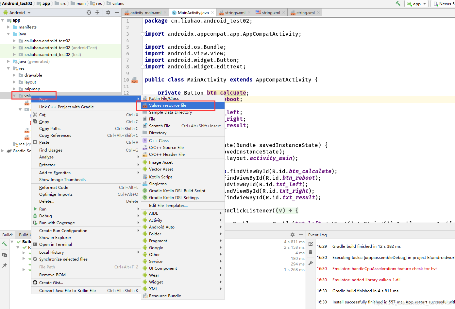
Task: Open Project panel settings gear
Action: click(x=108, y=12)
